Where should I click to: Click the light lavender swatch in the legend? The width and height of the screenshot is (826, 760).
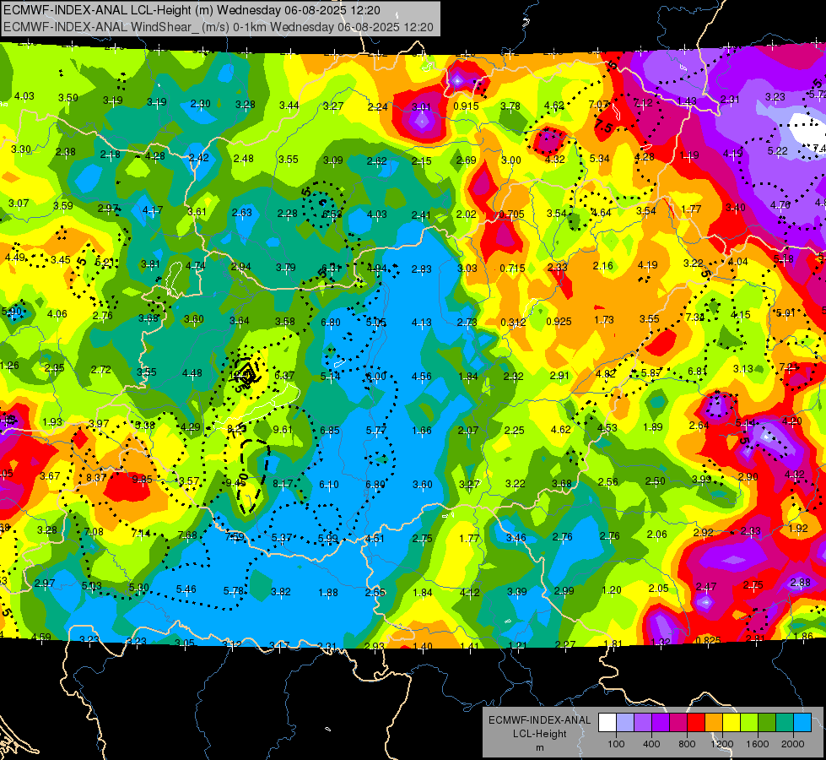click(625, 723)
